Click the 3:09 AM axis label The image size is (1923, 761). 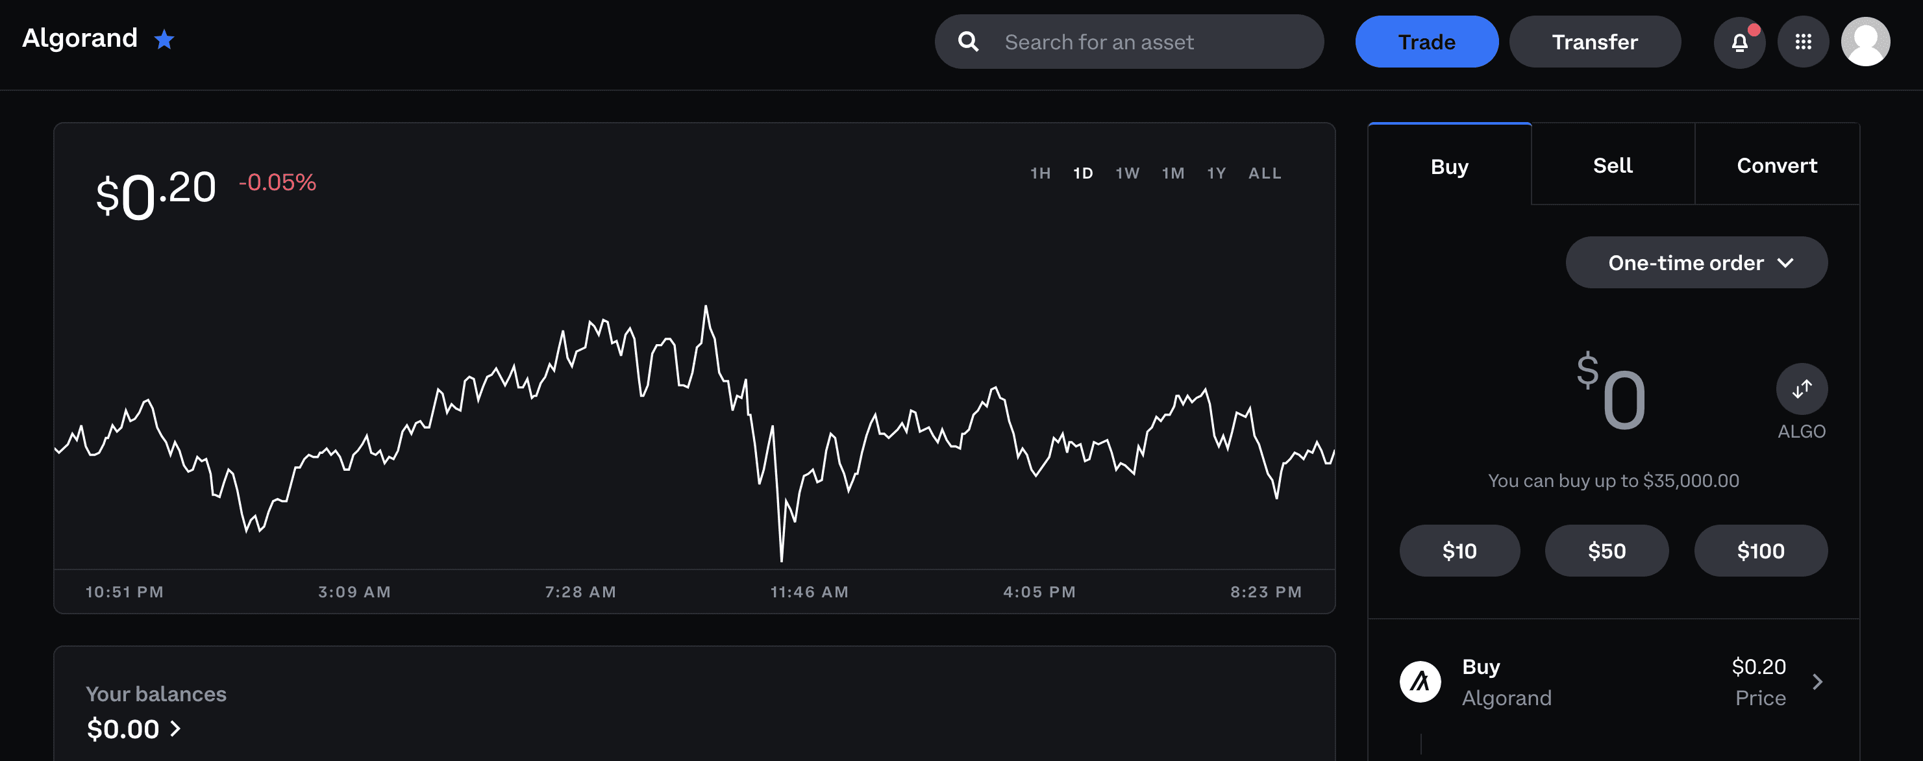point(354,592)
